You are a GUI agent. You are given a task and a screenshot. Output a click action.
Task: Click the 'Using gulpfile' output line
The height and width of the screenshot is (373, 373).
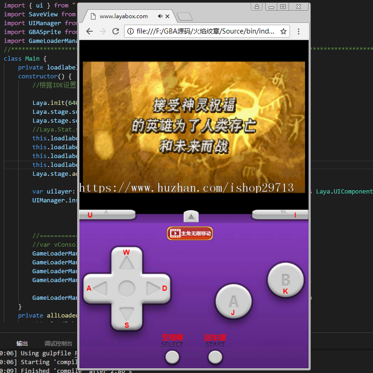39,353
